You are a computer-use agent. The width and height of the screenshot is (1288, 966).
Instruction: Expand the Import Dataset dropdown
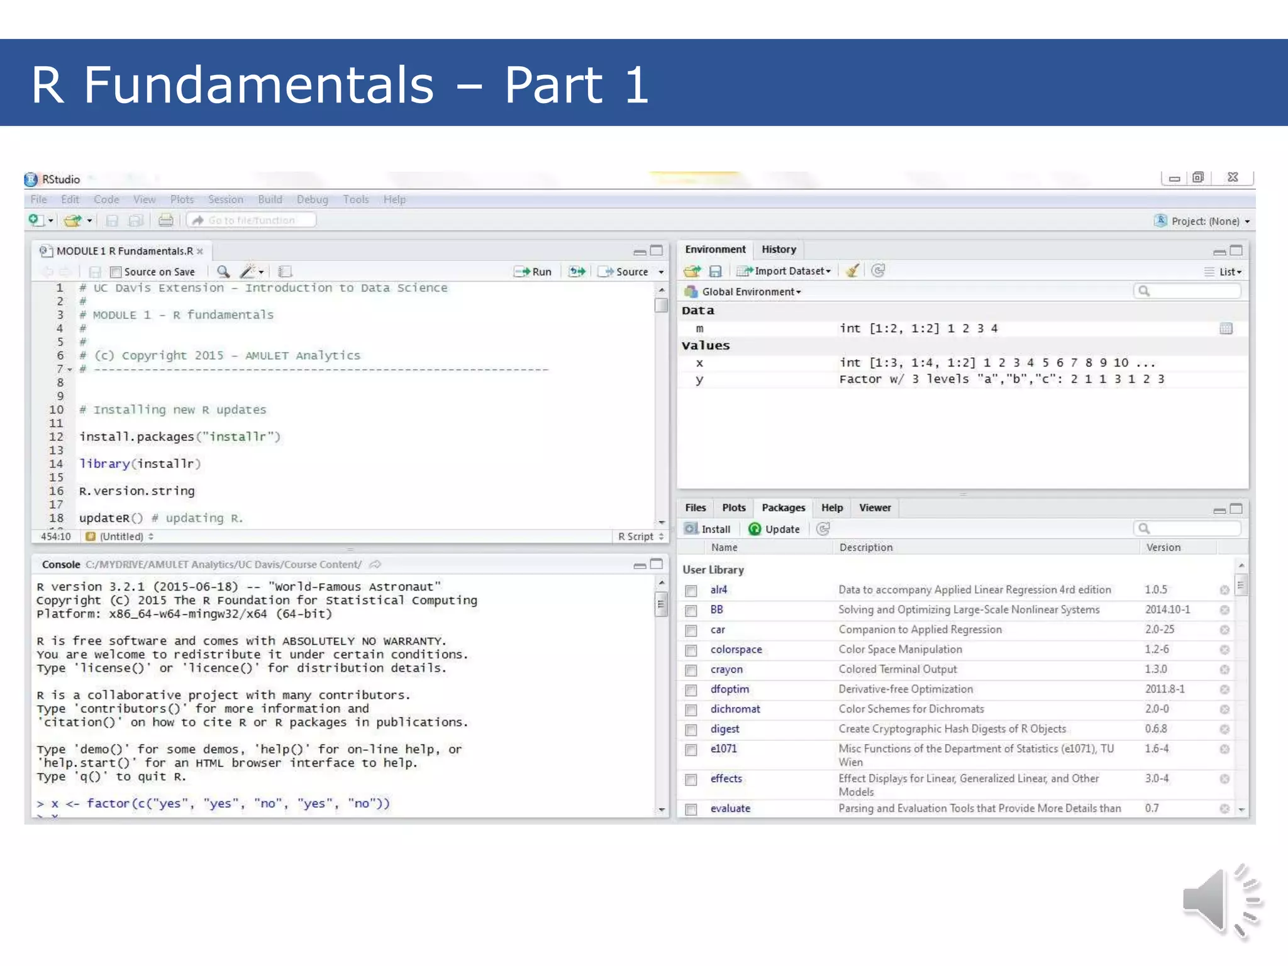click(791, 271)
